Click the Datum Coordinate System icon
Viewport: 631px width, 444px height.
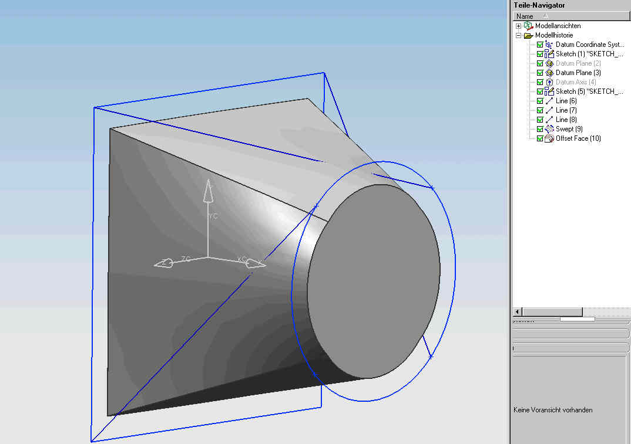tap(550, 44)
